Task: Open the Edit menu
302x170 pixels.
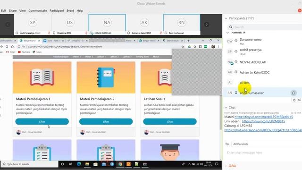Action: pos(3,10)
